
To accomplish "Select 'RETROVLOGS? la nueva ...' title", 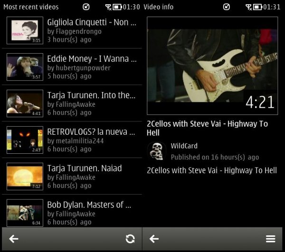I will [x=91, y=132].
